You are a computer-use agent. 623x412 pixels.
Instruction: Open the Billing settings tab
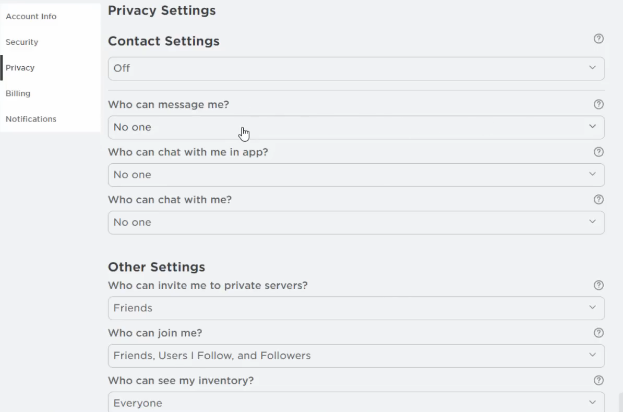pyautogui.click(x=18, y=93)
